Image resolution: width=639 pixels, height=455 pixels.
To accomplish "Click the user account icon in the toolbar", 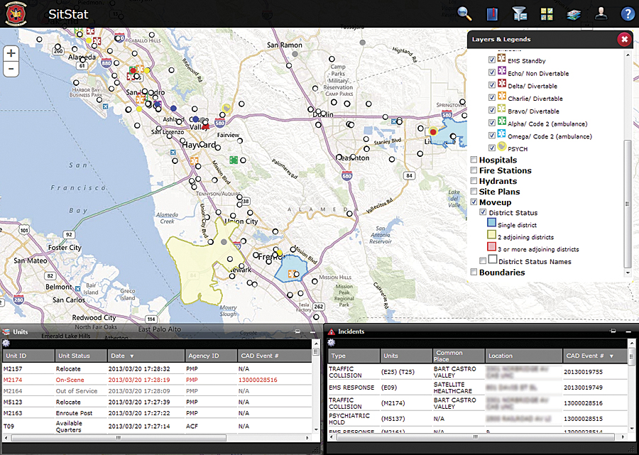I will click(x=600, y=13).
